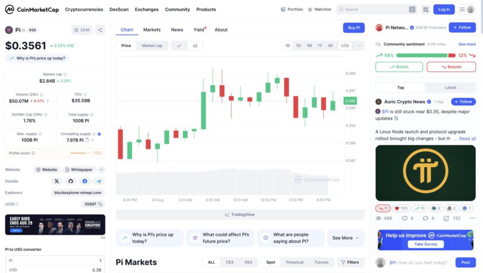483x273 pixels.
Task: Click the QR/app grid icon near Log In
Action: point(425,9)
